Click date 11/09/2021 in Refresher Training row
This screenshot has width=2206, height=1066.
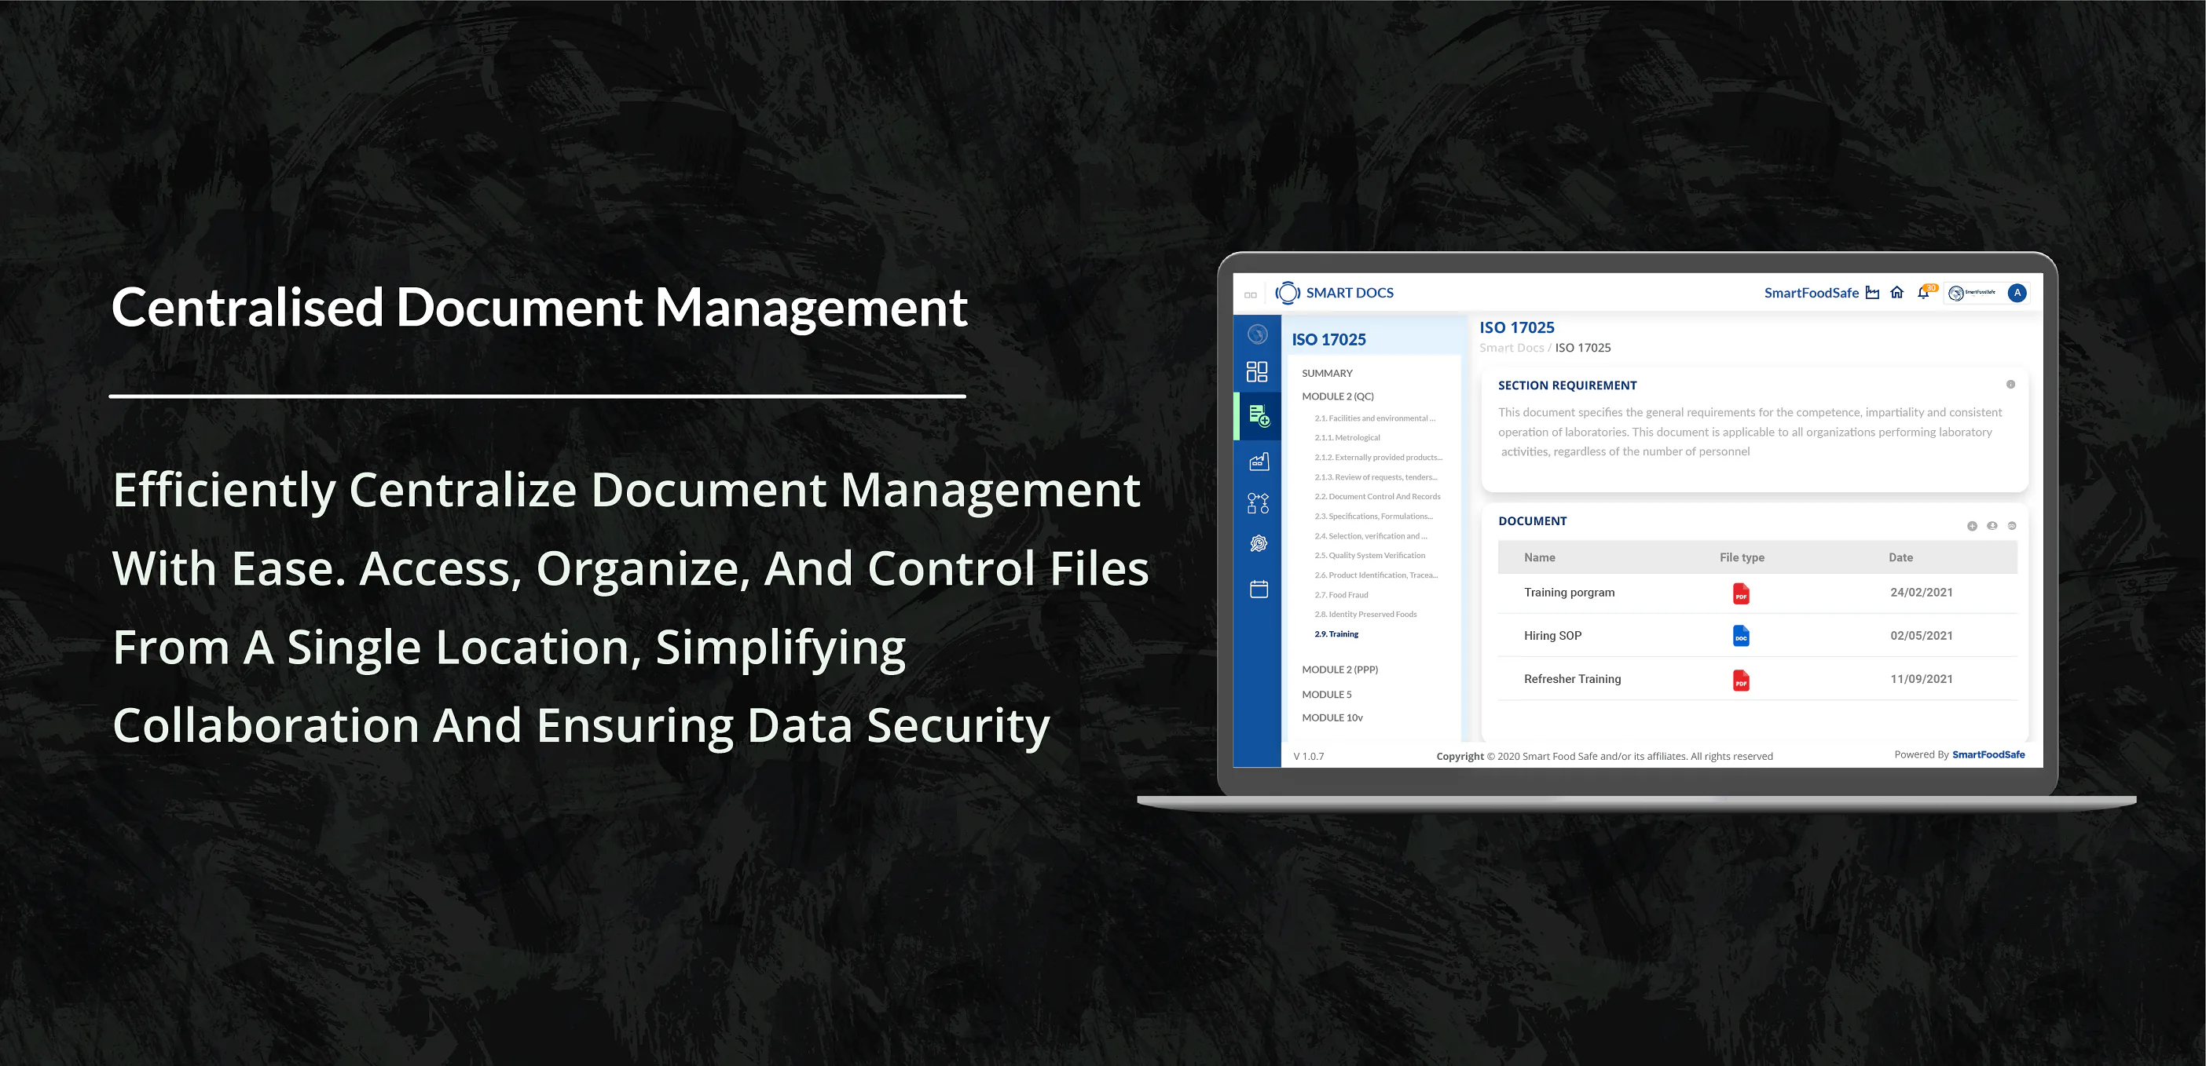(x=1921, y=678)
